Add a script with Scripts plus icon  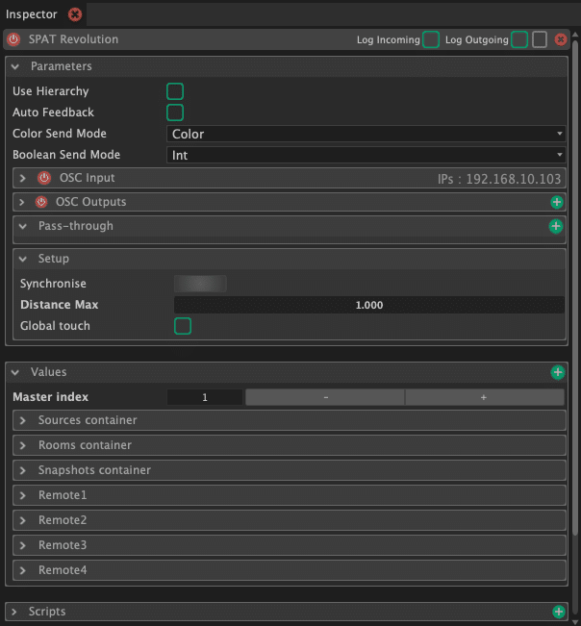click(557, 612)
